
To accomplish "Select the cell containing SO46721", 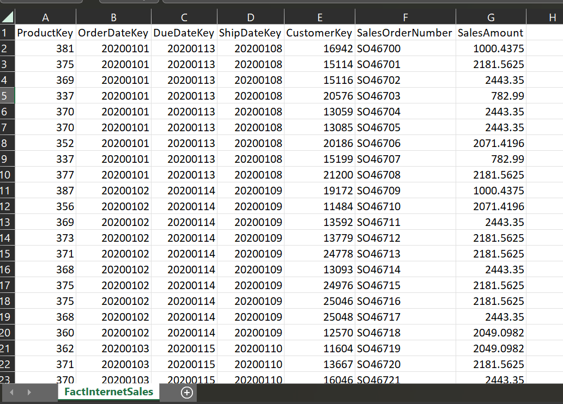I will pos(405,380).
